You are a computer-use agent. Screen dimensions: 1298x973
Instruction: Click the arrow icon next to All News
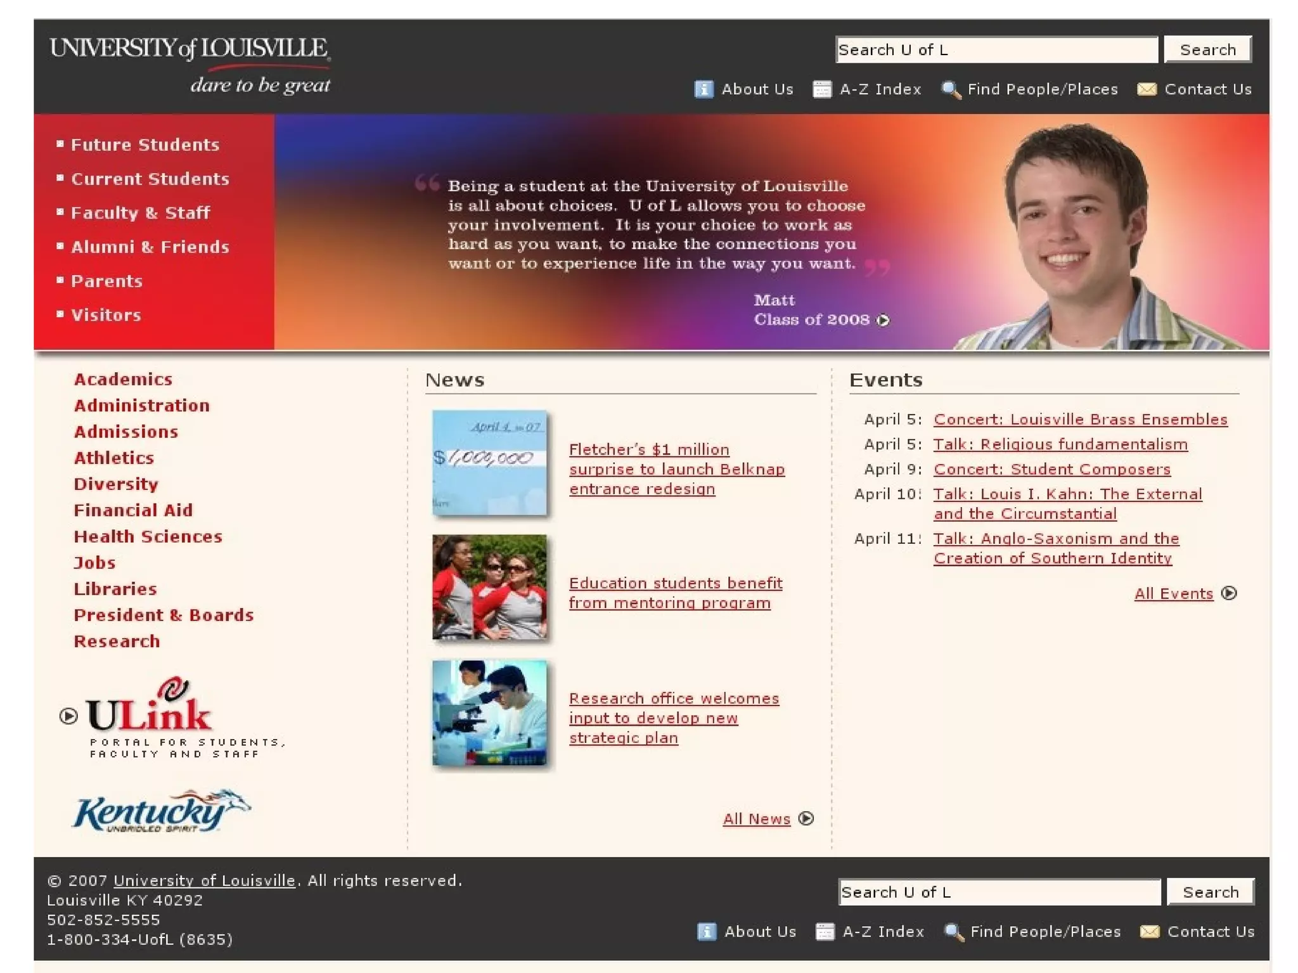806,818
